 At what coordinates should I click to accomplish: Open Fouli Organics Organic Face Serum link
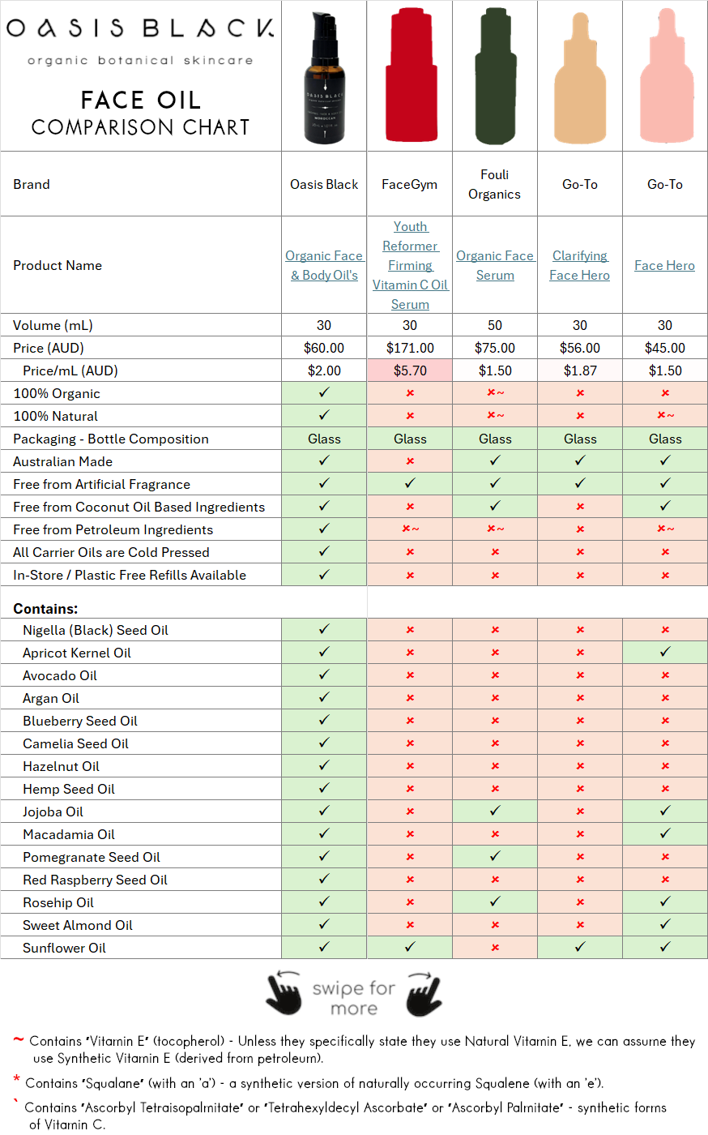(x=495, y=265)
